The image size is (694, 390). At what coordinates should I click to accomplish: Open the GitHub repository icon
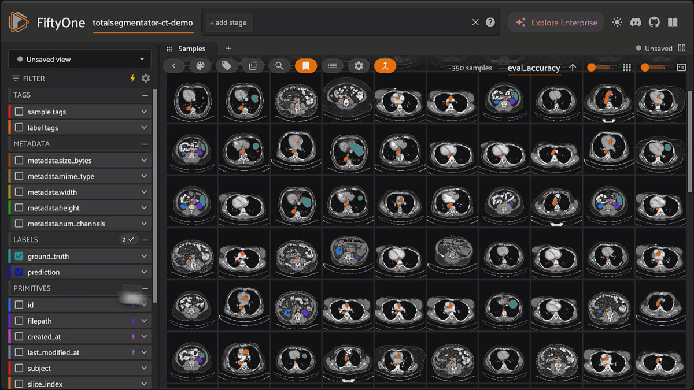654,23
